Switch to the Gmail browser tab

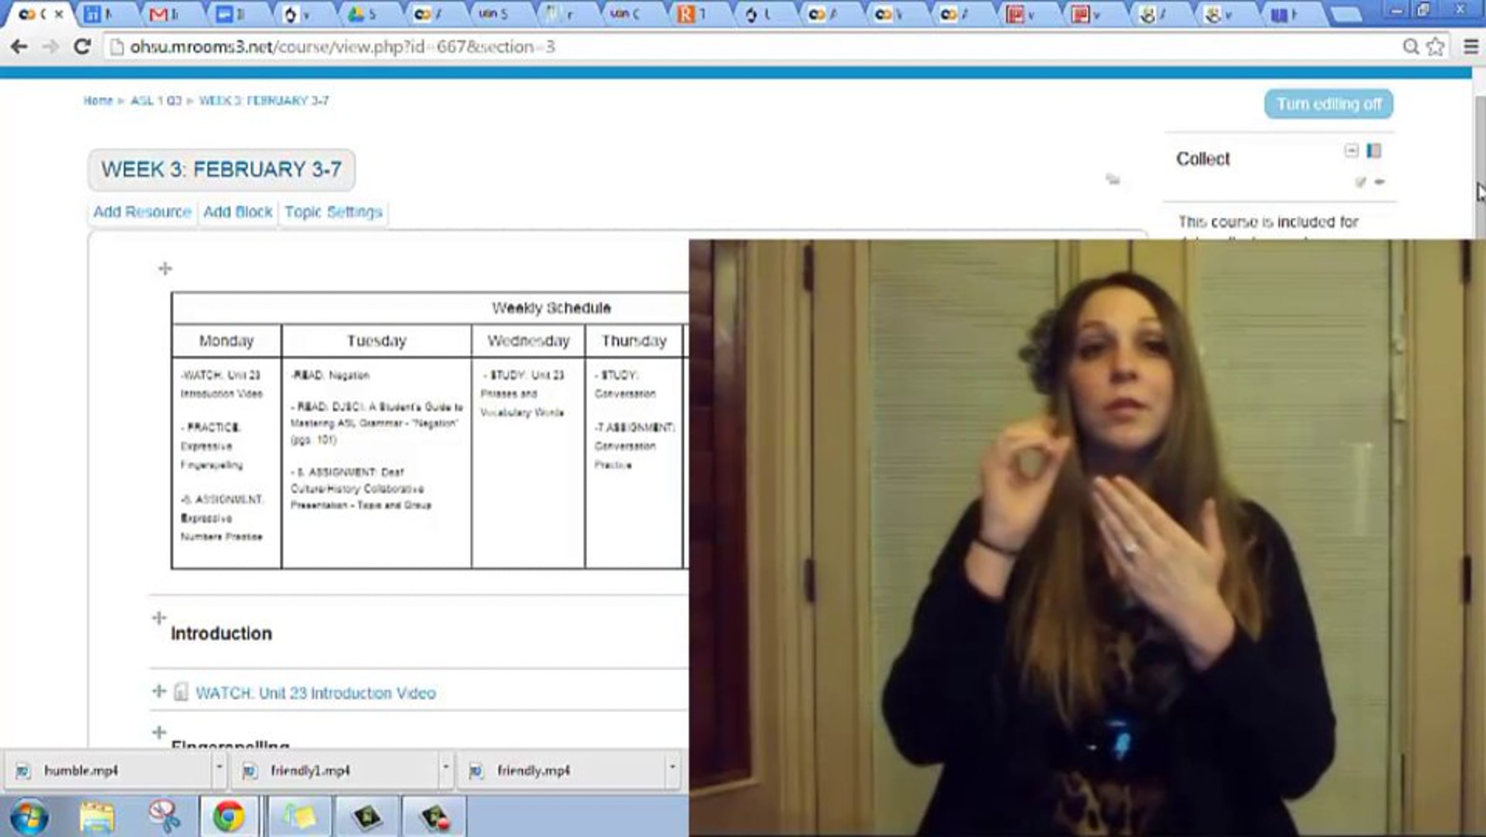tap(162, 14)
